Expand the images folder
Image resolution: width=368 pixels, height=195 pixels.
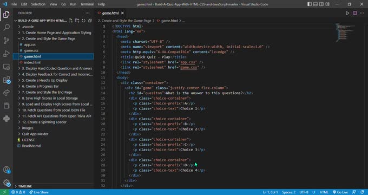point(54,128)
